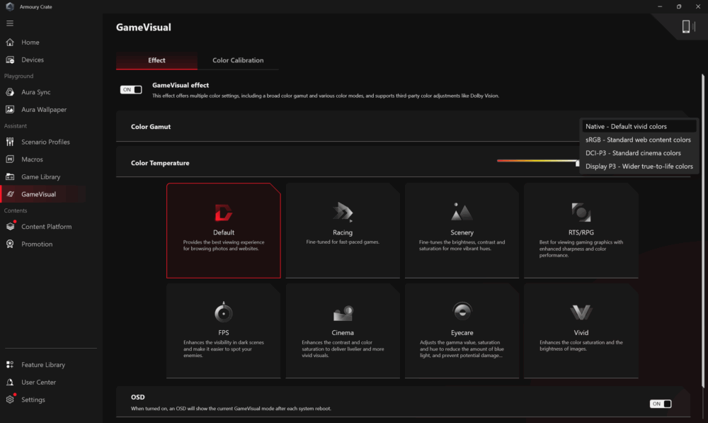Click the Eyecare card description text
The width and height of the screenshot is (708, 423).
pyautogui.click(x=462, y=349)
